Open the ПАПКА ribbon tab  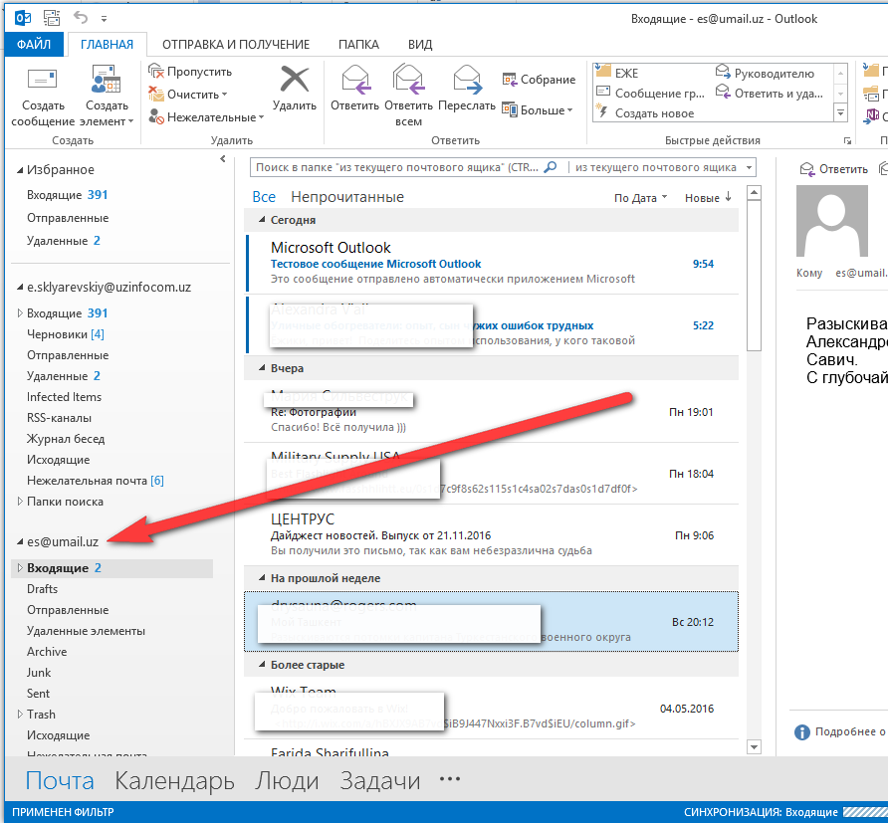(x=358, y=44)
